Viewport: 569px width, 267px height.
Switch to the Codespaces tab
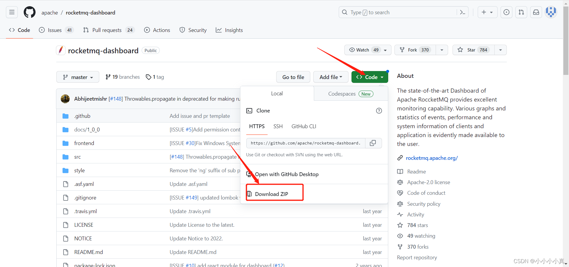point(351,94)
